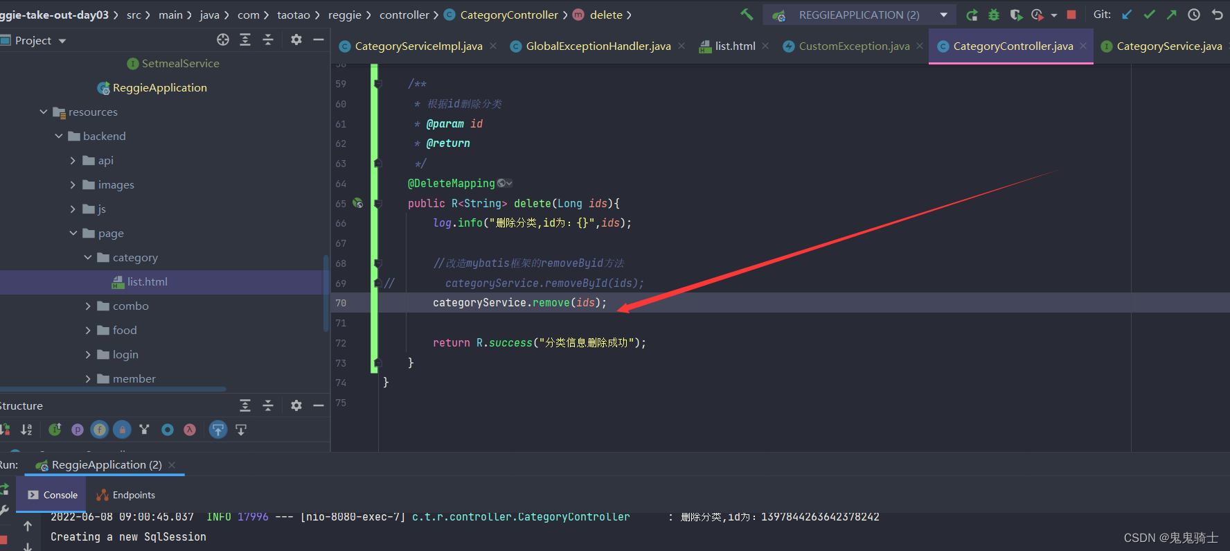
Task: Run with profiler clock icon
Action: click(x=1037, y=15)
